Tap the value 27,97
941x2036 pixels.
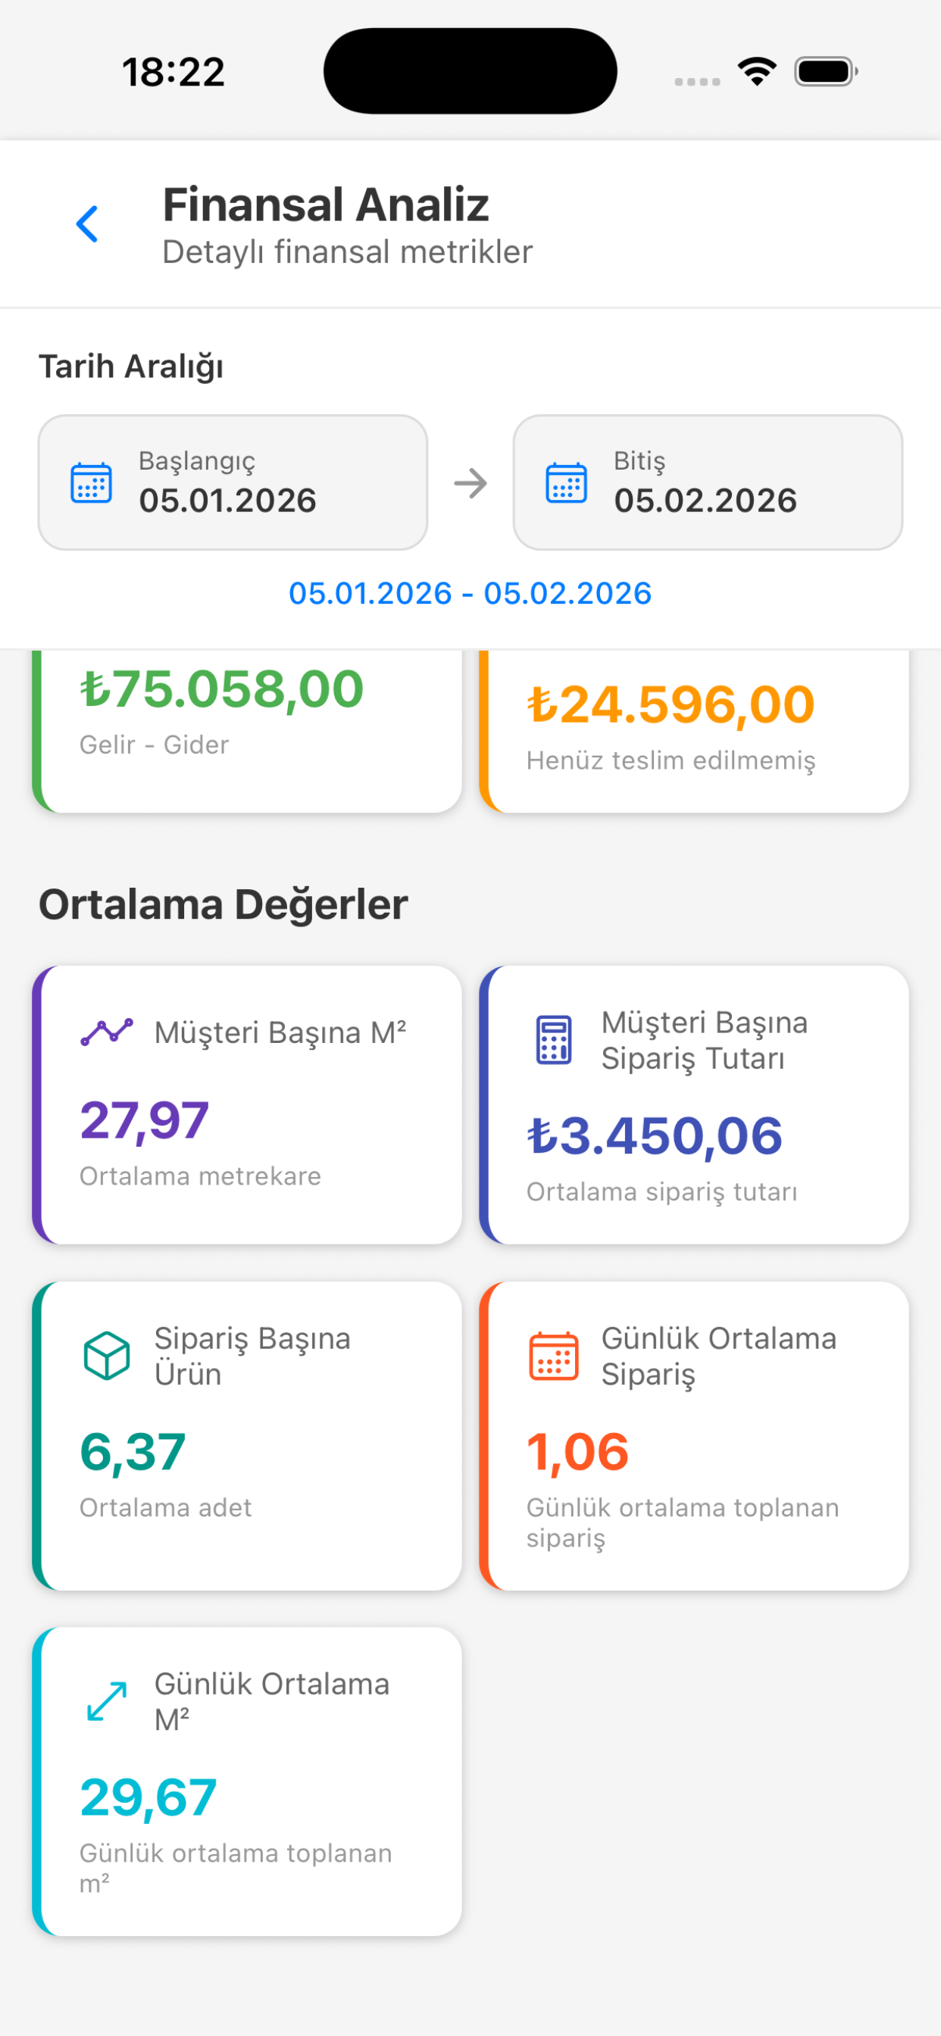tap(145, 1121)
